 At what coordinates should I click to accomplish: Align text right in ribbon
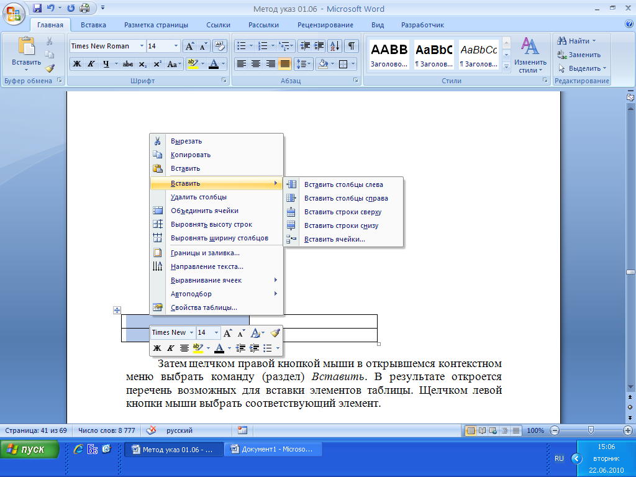click(271, 64)
